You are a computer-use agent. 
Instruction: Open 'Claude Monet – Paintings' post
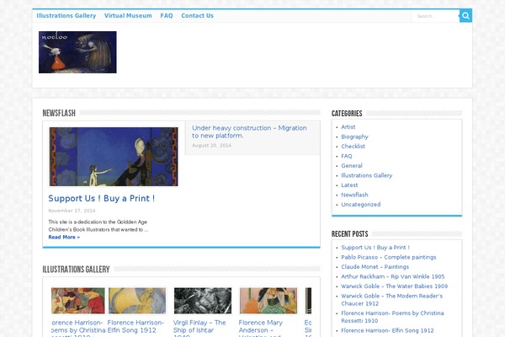click(x=375, y=267)
